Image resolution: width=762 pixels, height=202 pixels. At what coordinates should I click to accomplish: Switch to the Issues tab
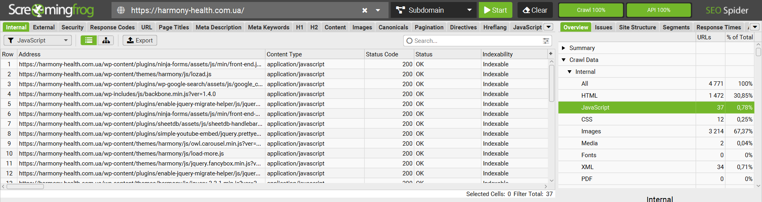coord(603,27)
